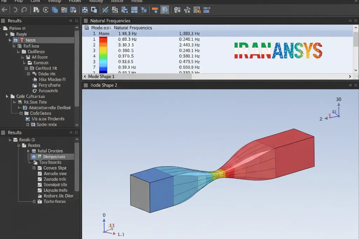Close the Natural Frequencies panel
359x239 pixels.
(356, 21)
